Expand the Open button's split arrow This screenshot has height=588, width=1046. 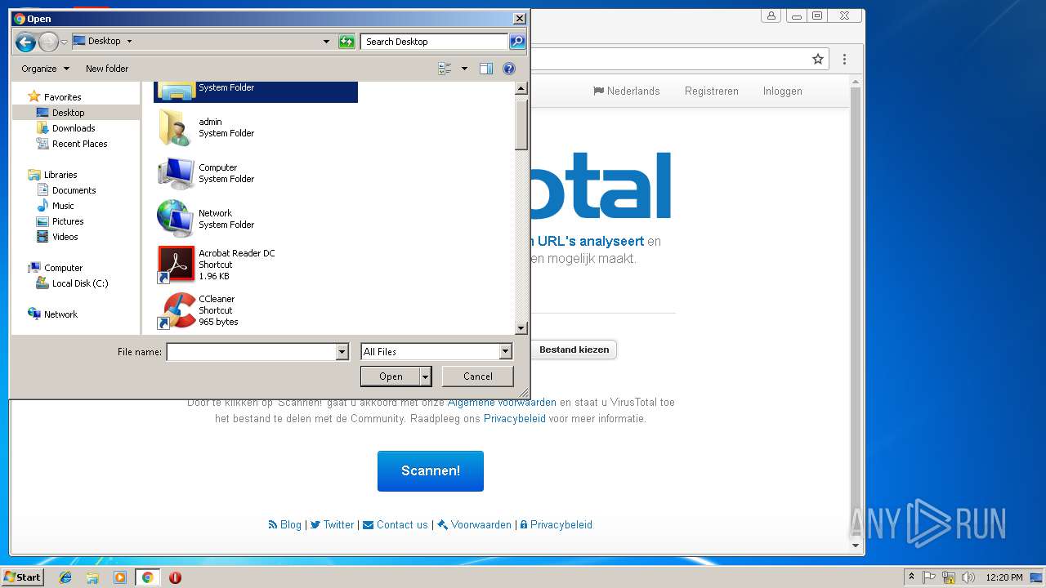[425, 376]
